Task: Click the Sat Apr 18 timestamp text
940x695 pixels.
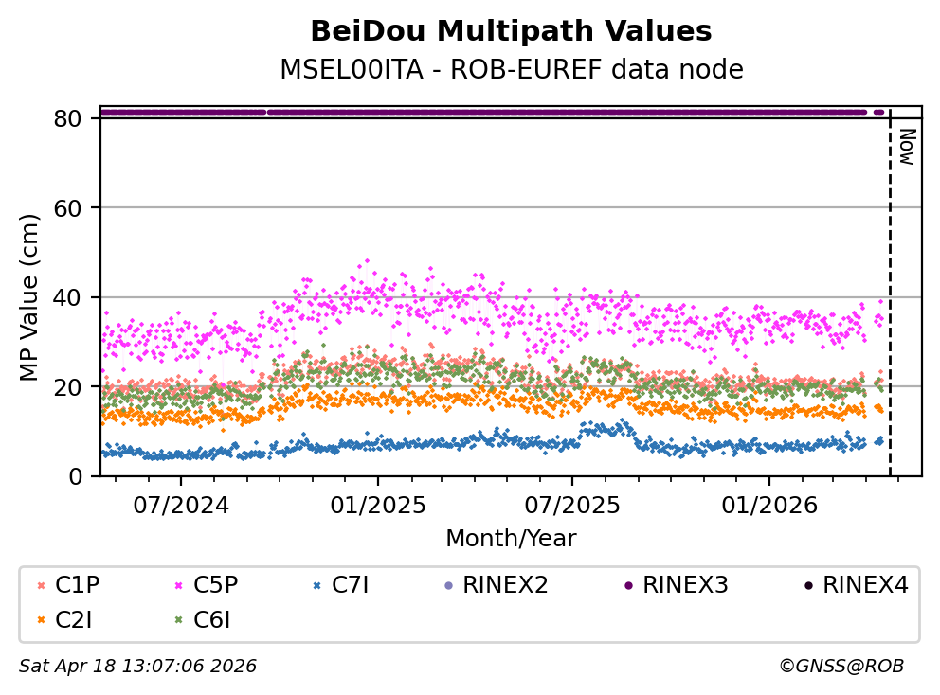Action: pyautogui.click(x=137, y=667)
